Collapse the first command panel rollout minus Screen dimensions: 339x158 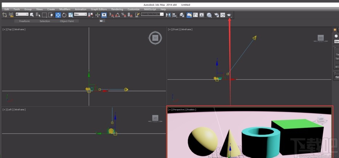point(335,47)
